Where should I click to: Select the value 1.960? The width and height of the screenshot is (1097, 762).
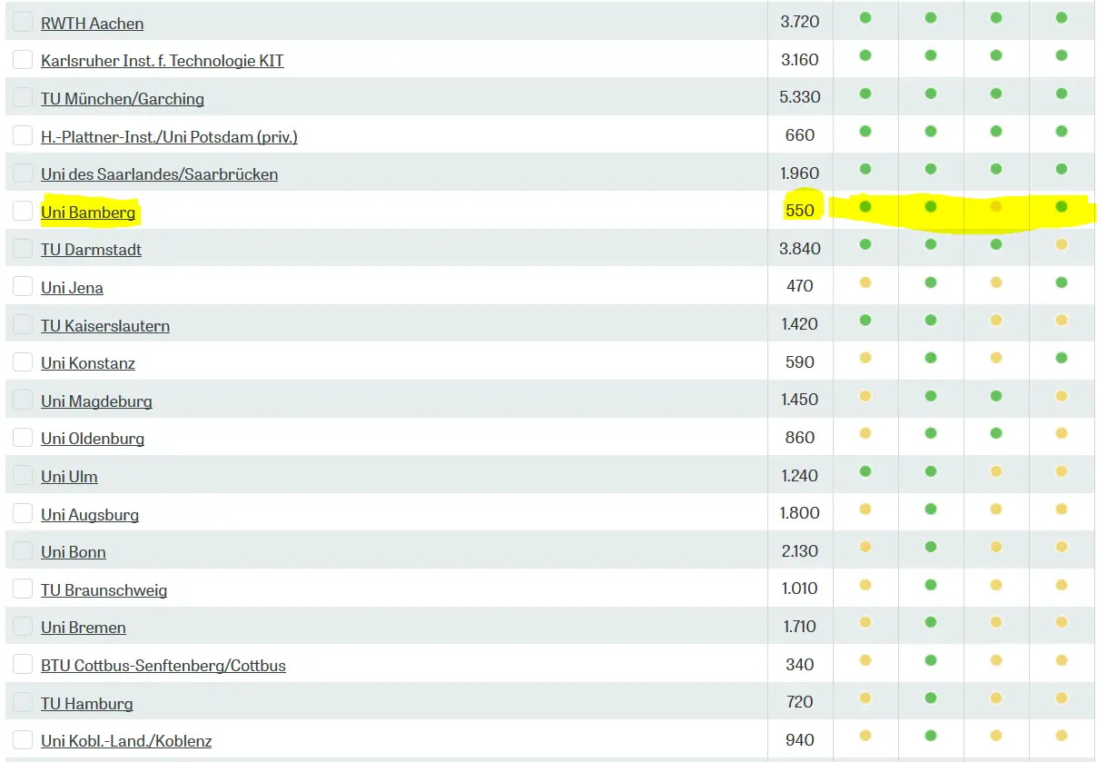800,173
